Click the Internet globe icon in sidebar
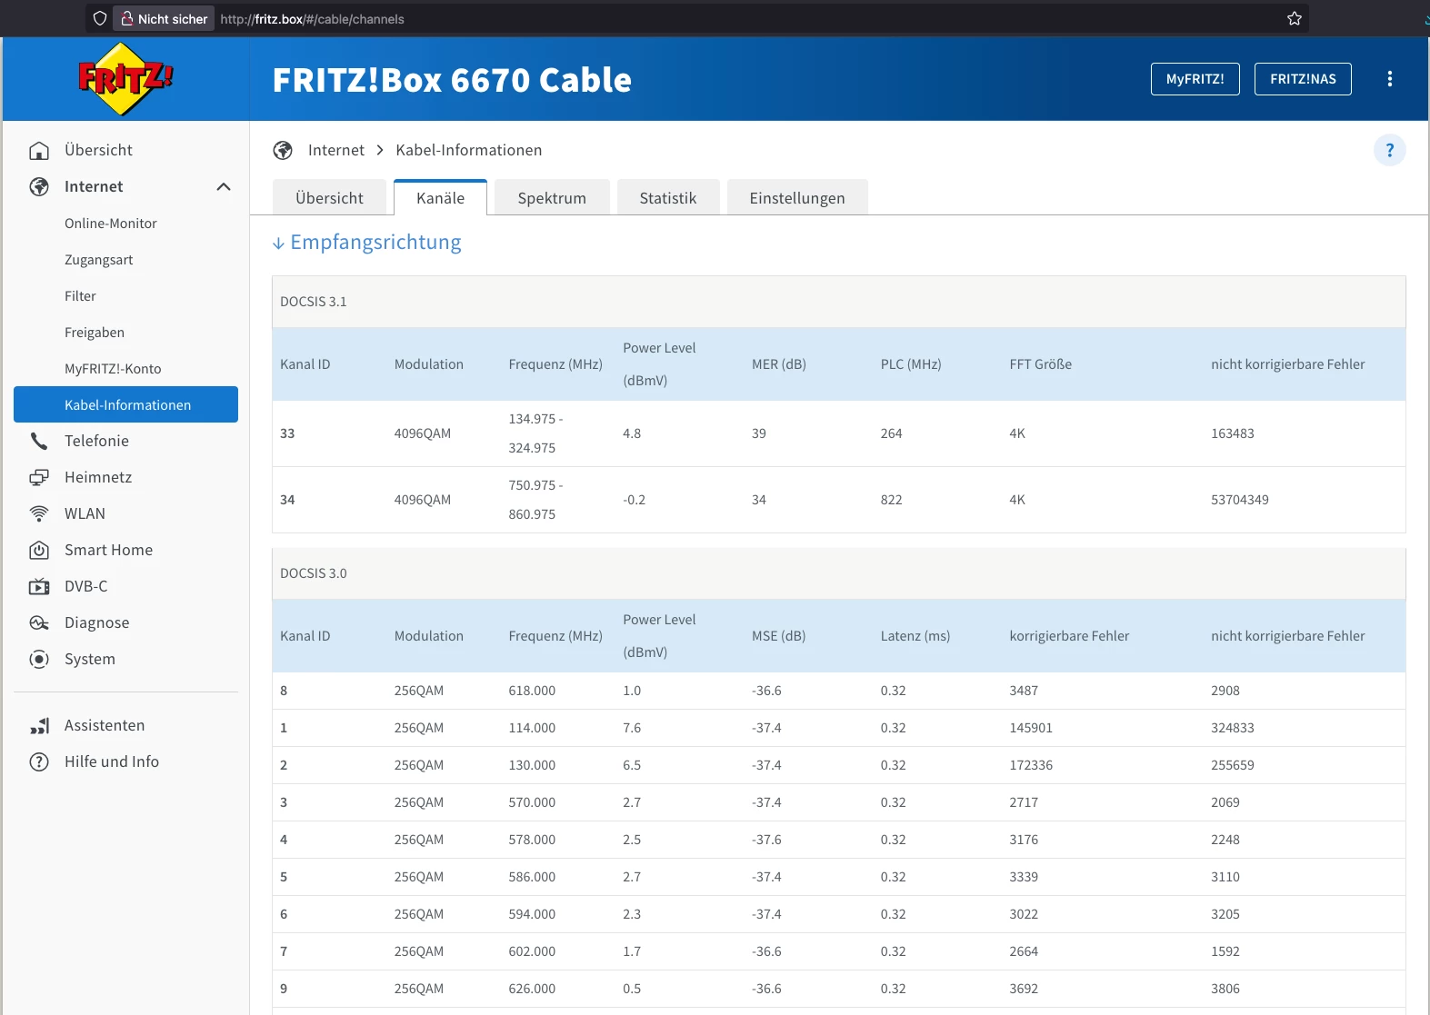Viewport: 1430px width, 1015px height. point(39,186)
